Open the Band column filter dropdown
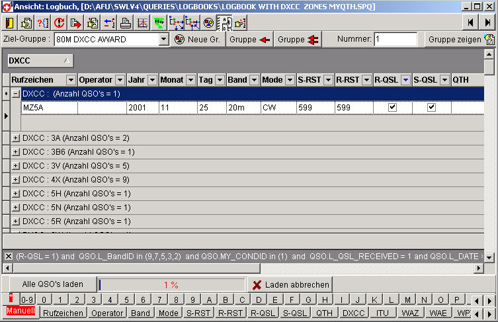This screenshot has width=498, height=322. tap(254, 80)
